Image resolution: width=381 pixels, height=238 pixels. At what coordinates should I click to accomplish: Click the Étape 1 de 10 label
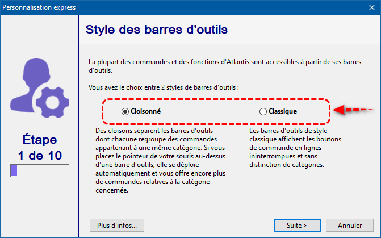pyautogui.click(x=40, y=148)
